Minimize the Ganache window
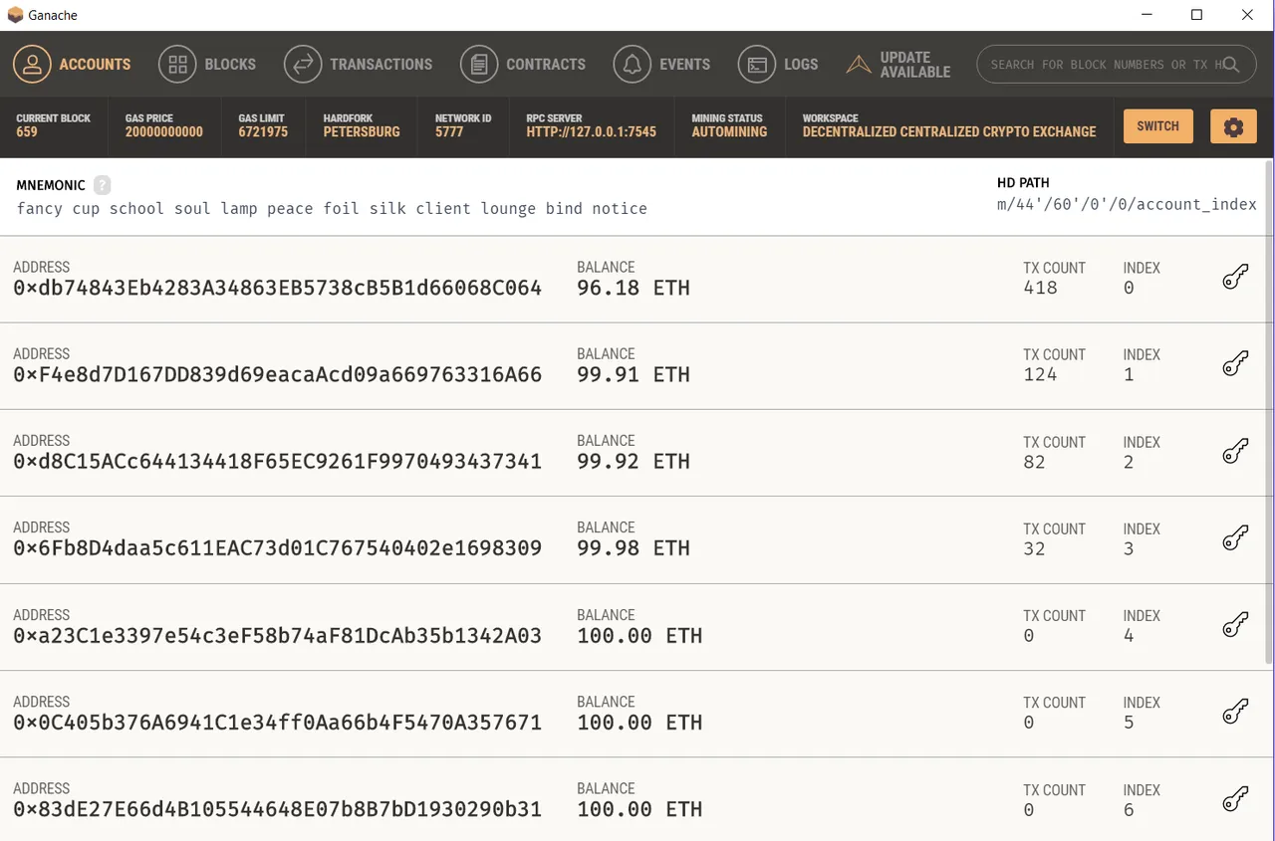The image size is (1275, 841). (x=1147, y=15)
